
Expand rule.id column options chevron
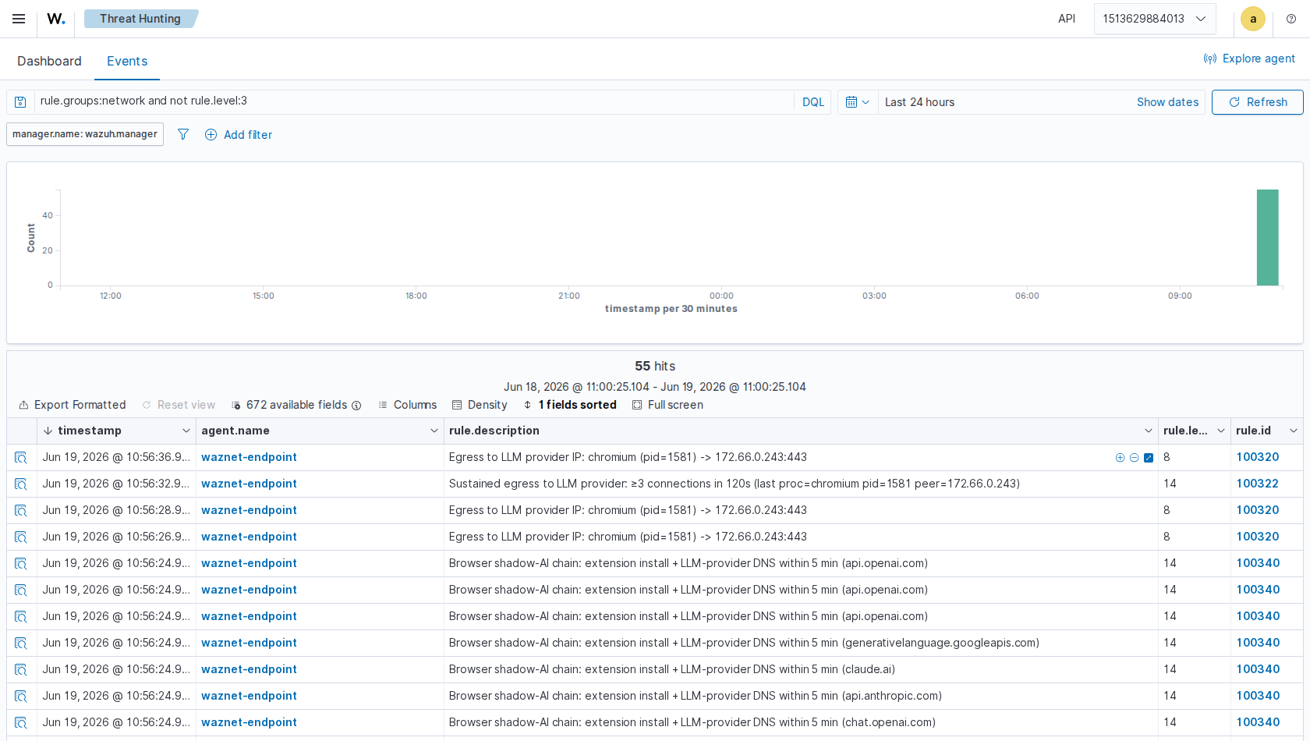[1294, 431]
